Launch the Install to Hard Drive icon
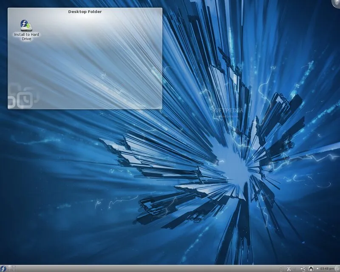This screenshot has height=272, width=340. (26, 25)
